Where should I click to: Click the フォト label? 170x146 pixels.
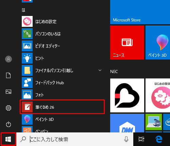click(39, 95)
